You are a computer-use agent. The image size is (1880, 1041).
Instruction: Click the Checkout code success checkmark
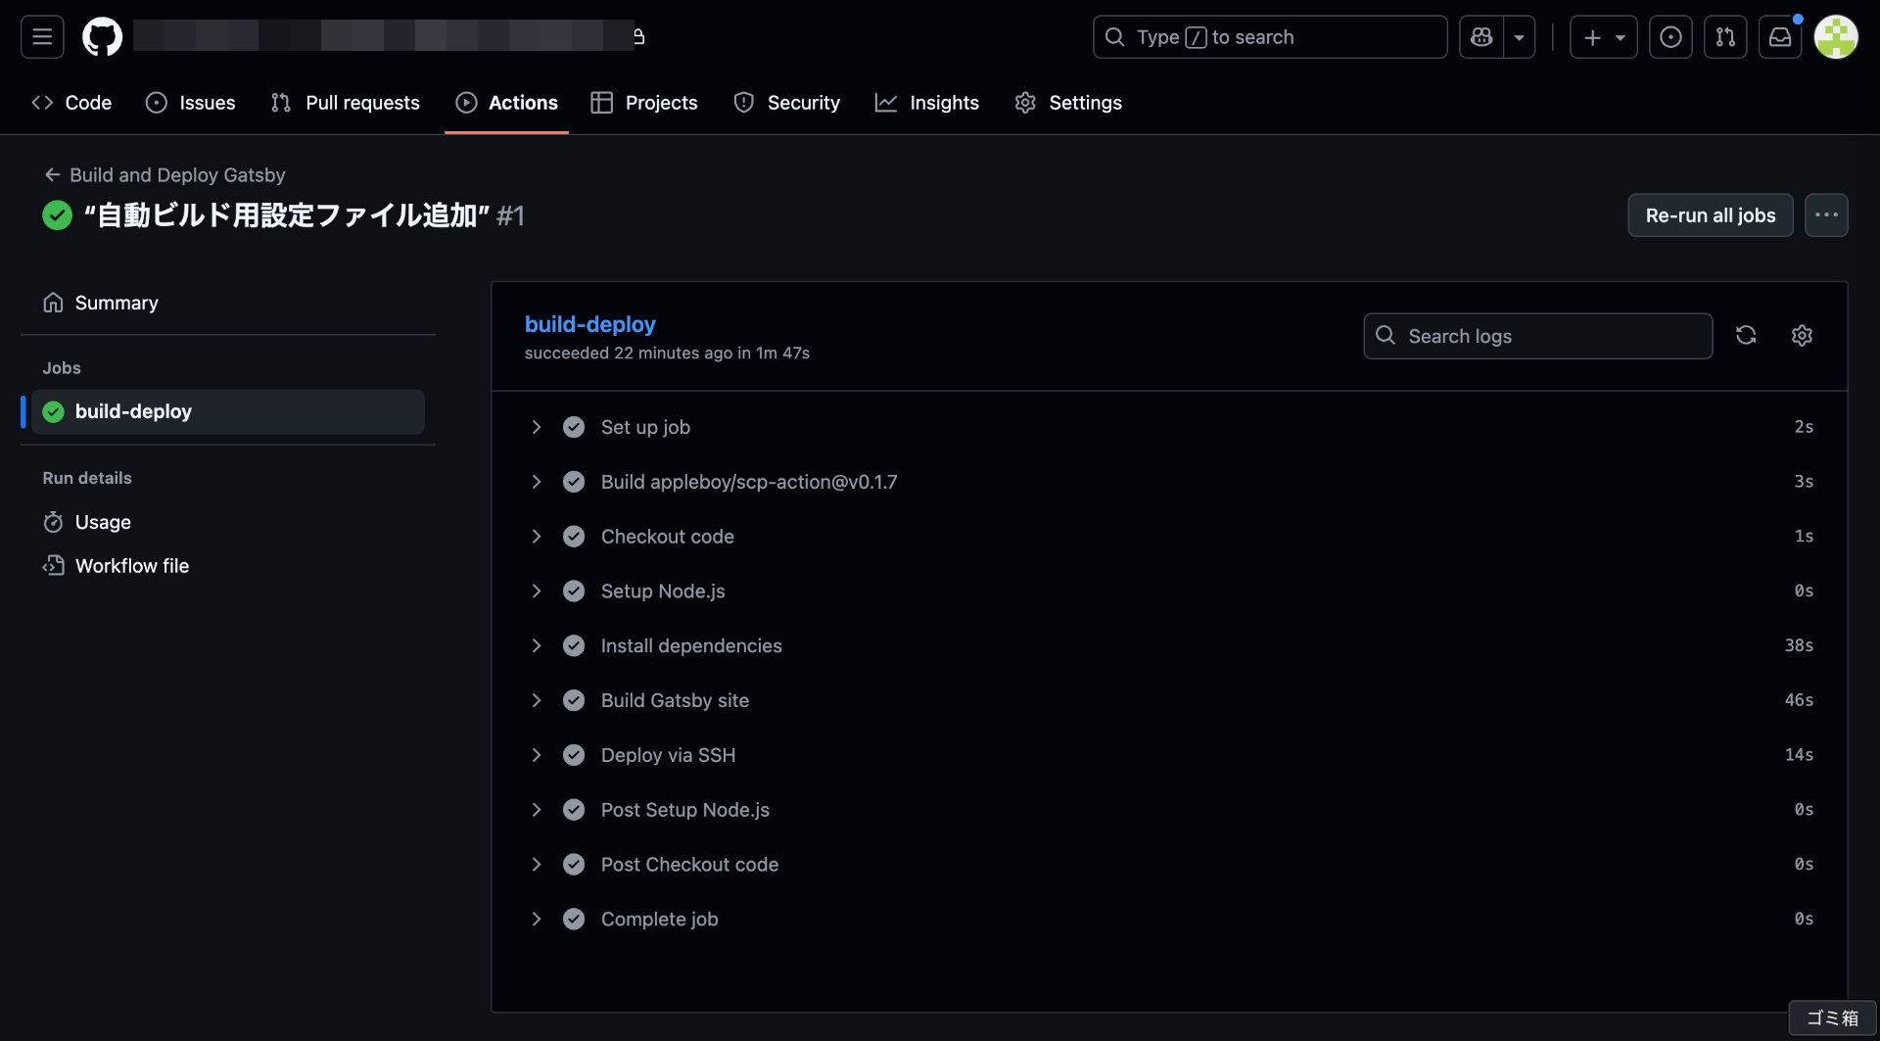point(574,537)
